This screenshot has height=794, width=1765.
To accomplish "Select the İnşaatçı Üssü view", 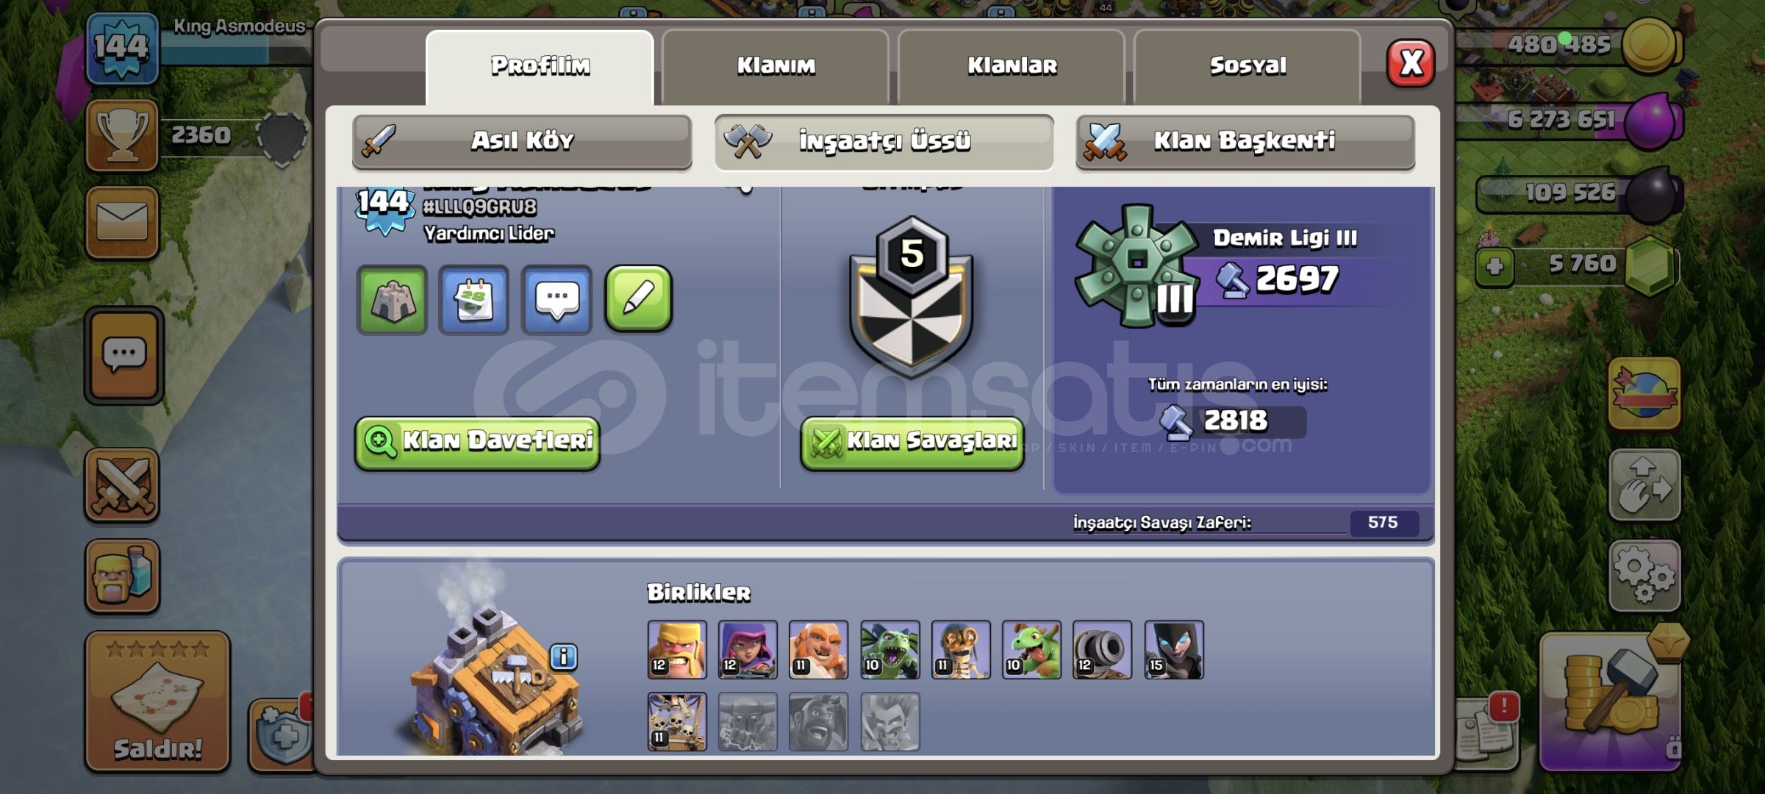I will tap(884, 141).
